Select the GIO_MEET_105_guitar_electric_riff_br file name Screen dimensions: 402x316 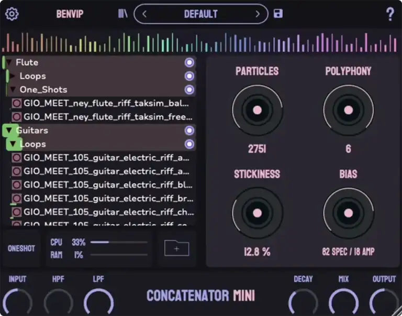(108, 199)
